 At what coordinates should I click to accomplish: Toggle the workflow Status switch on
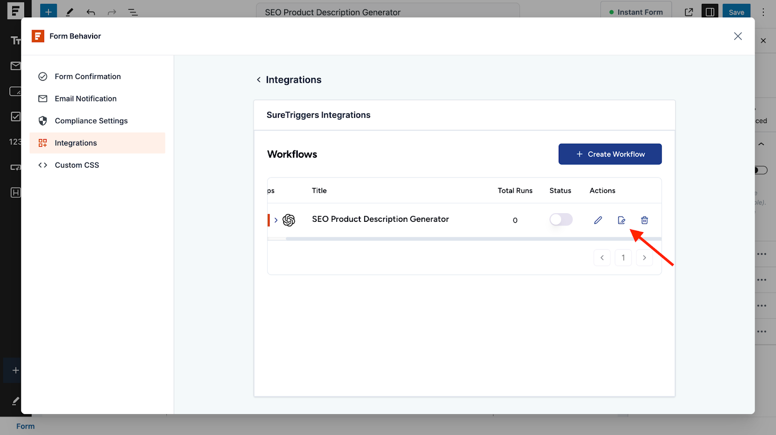click(561, 219)
